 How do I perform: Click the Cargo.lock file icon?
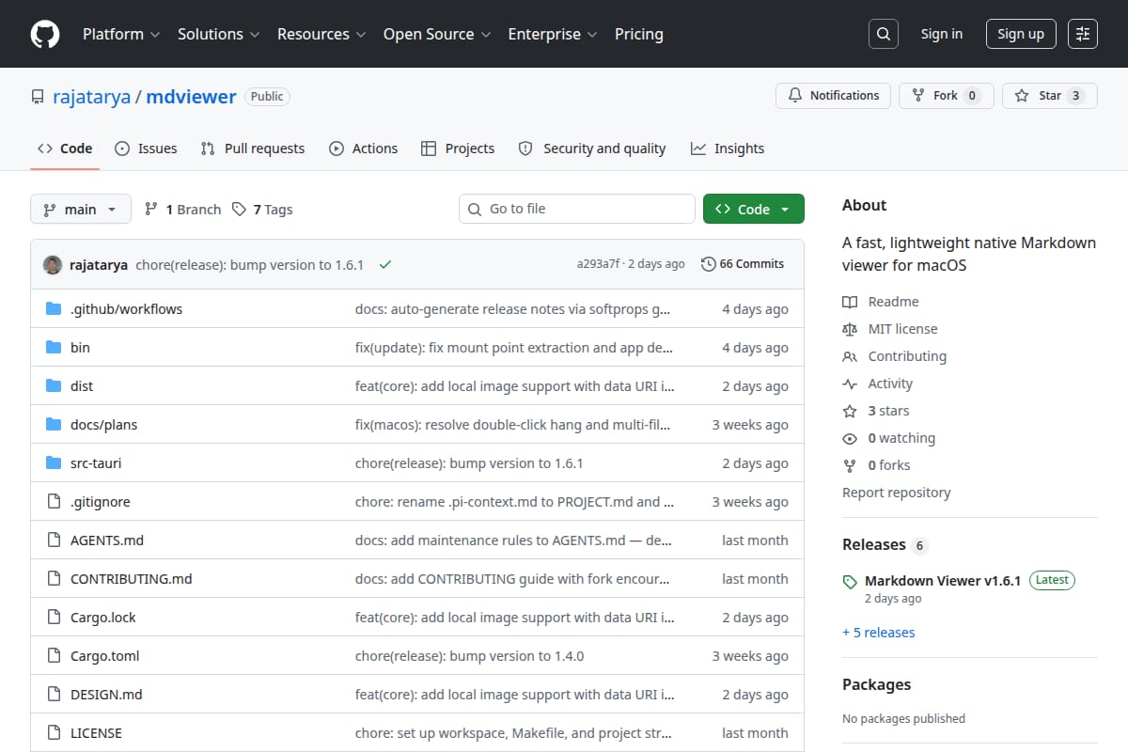coord(54,618)
